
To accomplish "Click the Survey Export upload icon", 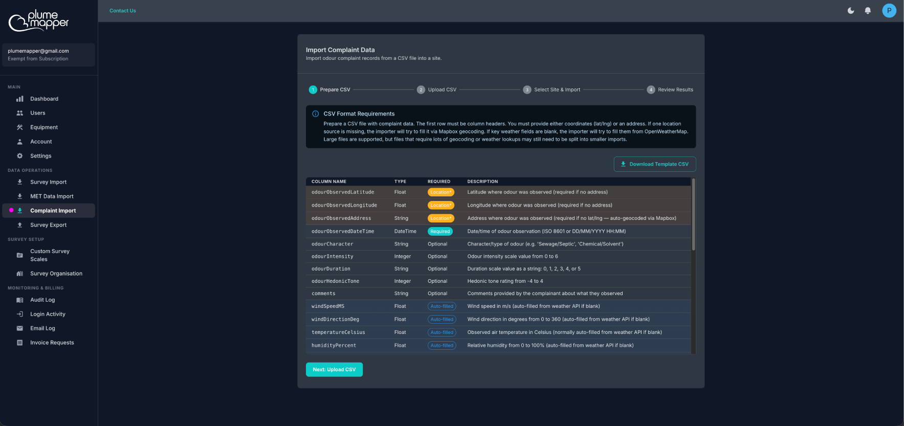I will point(20,225).
